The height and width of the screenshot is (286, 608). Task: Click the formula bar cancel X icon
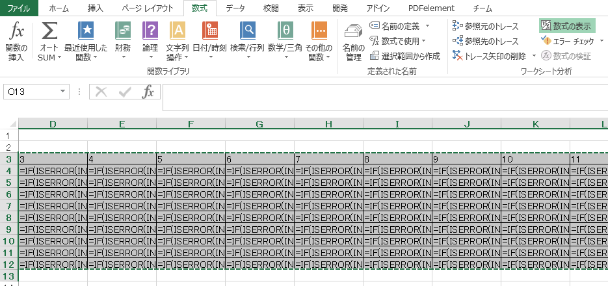[101, 92]
